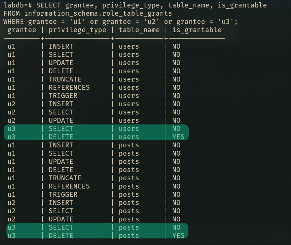Click the SELECT keyword in the query
This screenshot has width=291, height=245.
(49, 5)
